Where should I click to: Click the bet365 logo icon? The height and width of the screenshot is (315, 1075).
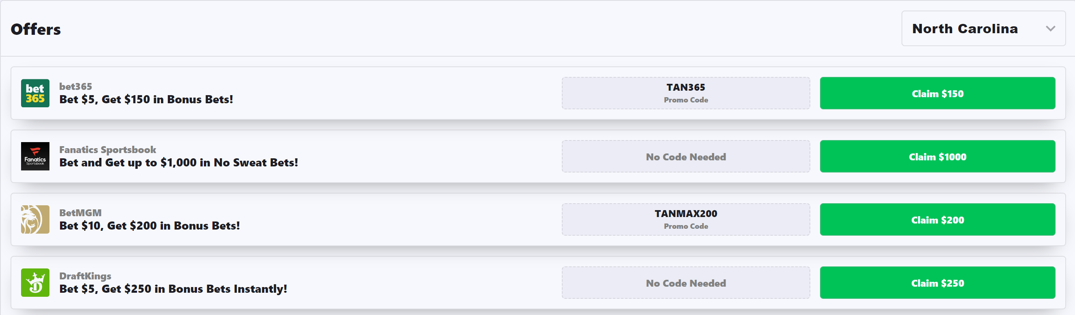tap(35, 94)
